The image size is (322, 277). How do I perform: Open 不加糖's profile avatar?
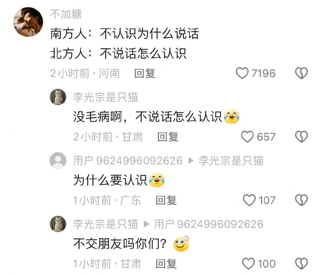click(28, 22)
